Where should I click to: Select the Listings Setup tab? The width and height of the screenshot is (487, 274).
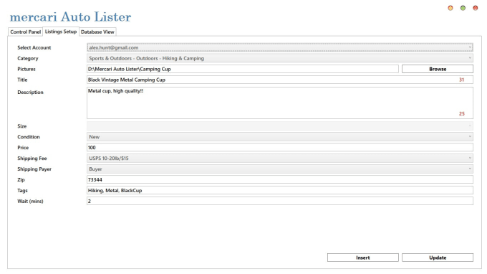pyautogui.click(x=61, y=32)
